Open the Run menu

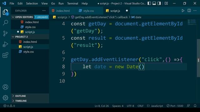tap(61, 3)
